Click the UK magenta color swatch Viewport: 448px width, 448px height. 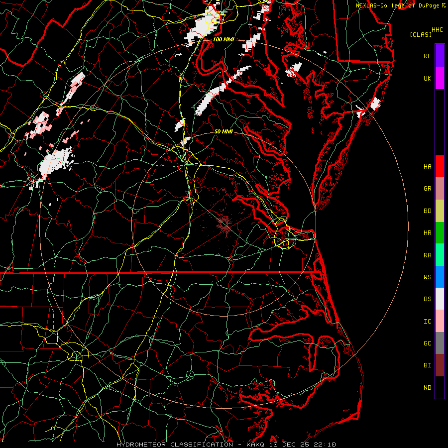point(440,78)
